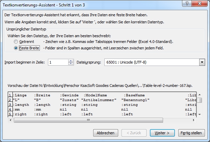Increase import start row with up arrow
This screenshot has width=210, height=142.
click(x=71, y=61)
